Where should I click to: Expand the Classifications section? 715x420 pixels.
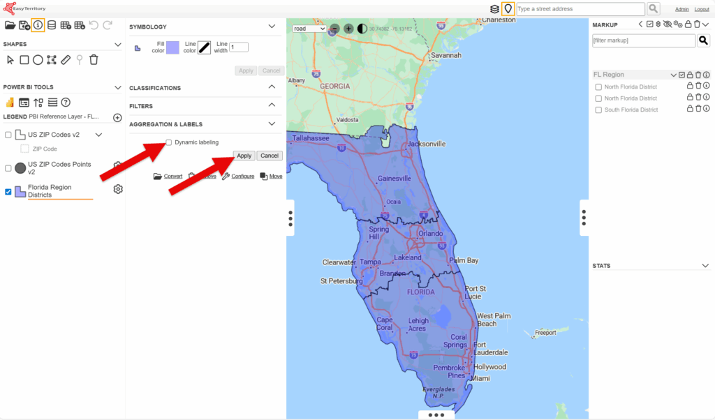point(272,88)
